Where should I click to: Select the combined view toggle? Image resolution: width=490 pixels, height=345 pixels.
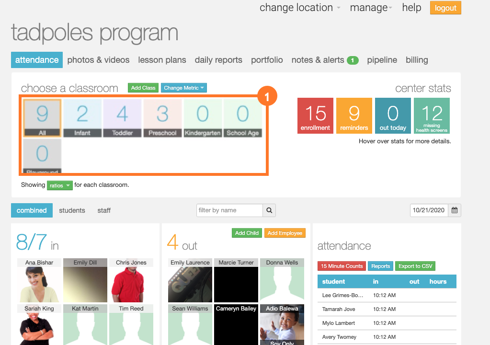pos(32,210)
